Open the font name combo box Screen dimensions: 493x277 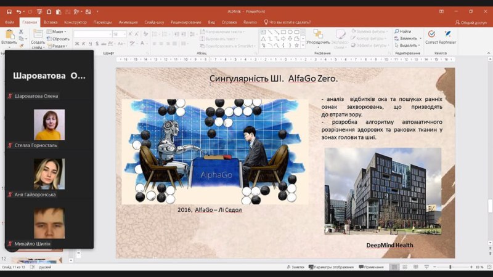point(93,34)
